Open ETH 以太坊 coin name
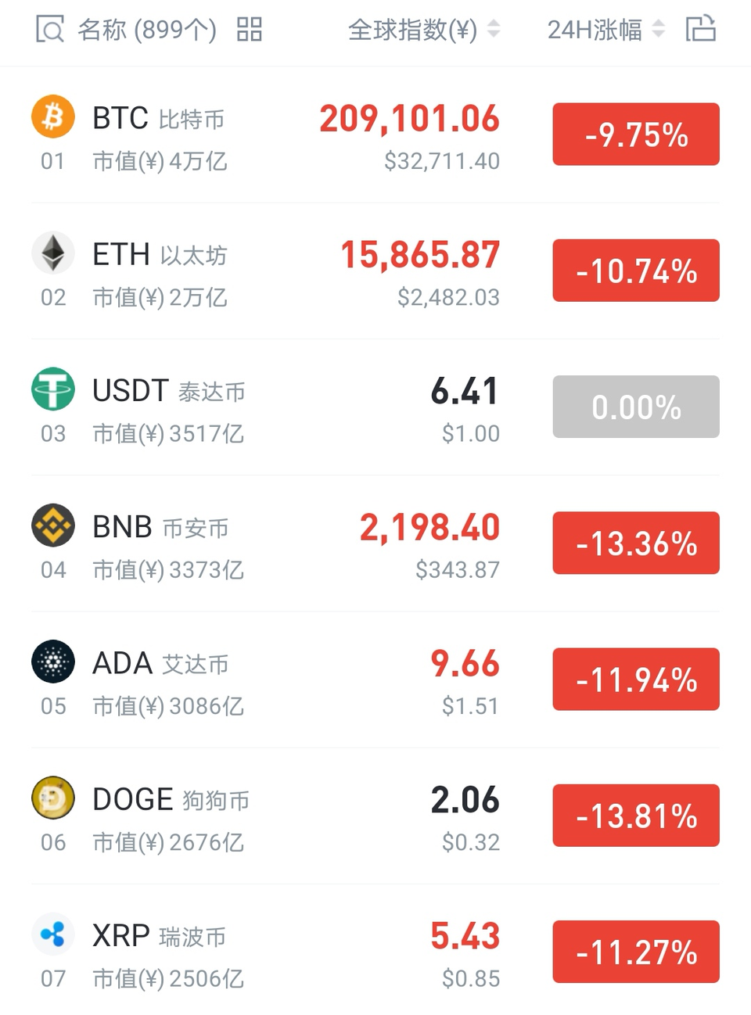Screen dimensions: 751x1015 tap(160, 254)
